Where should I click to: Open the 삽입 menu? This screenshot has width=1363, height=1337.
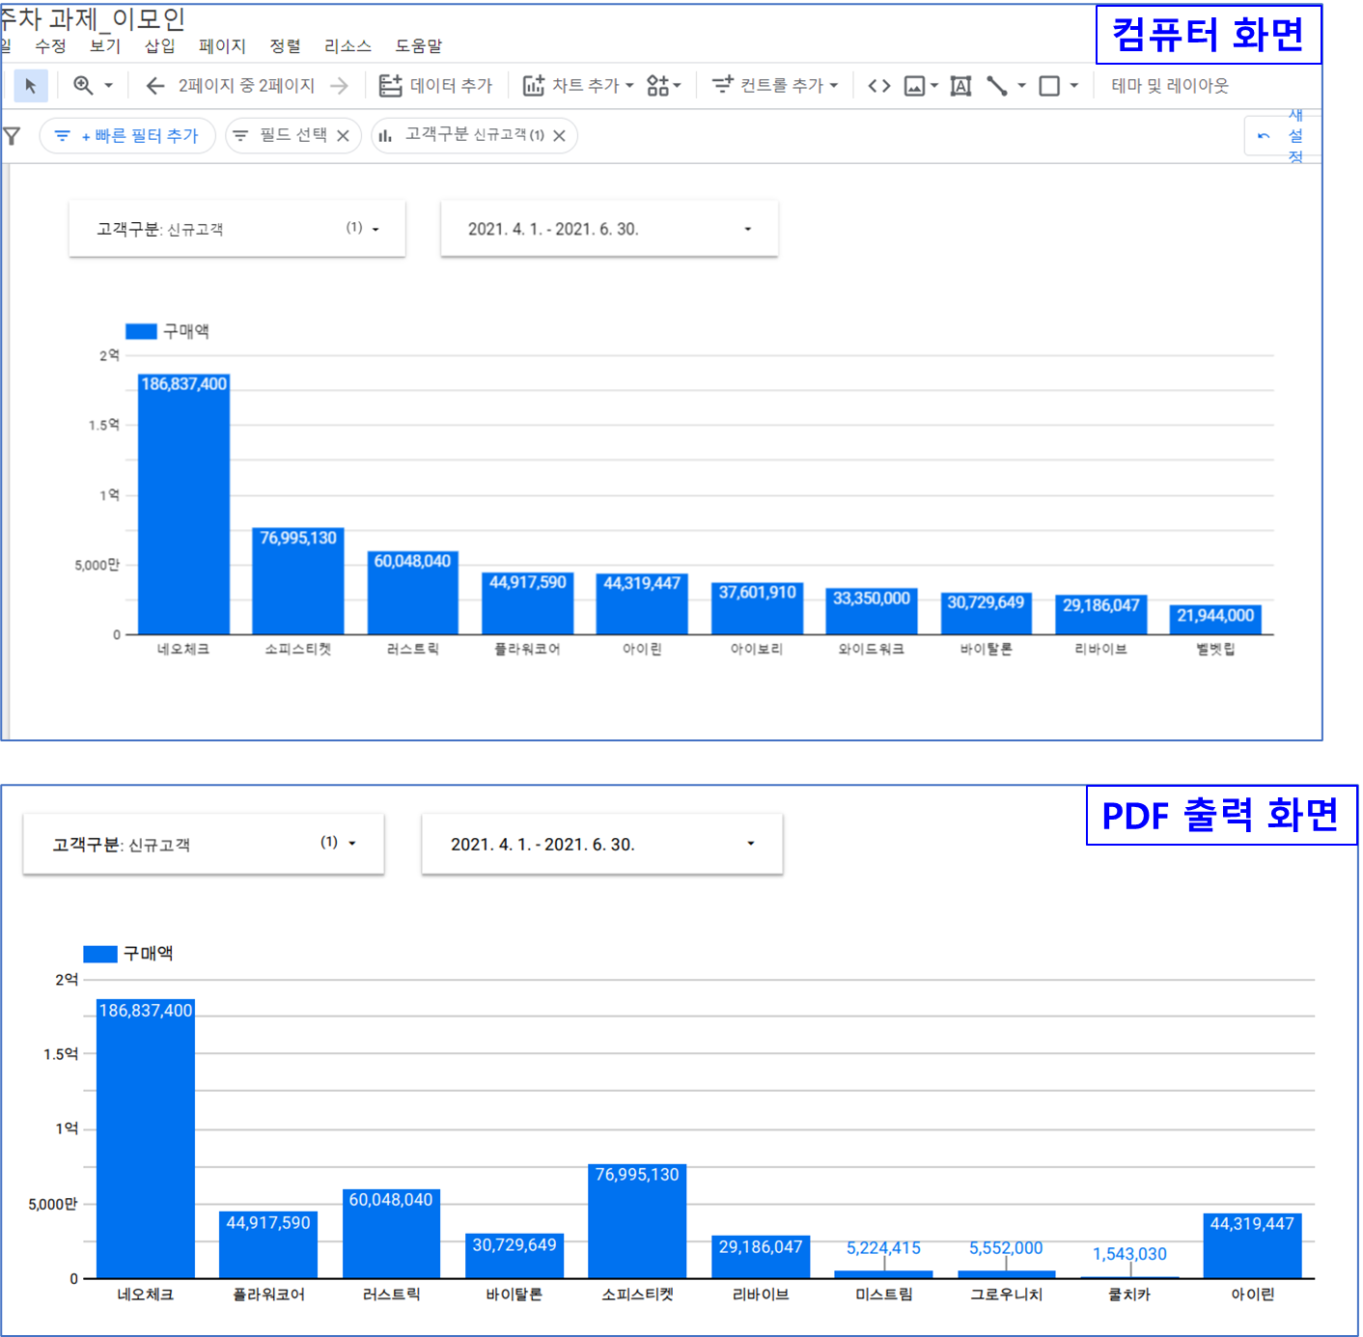pos(160,46)
